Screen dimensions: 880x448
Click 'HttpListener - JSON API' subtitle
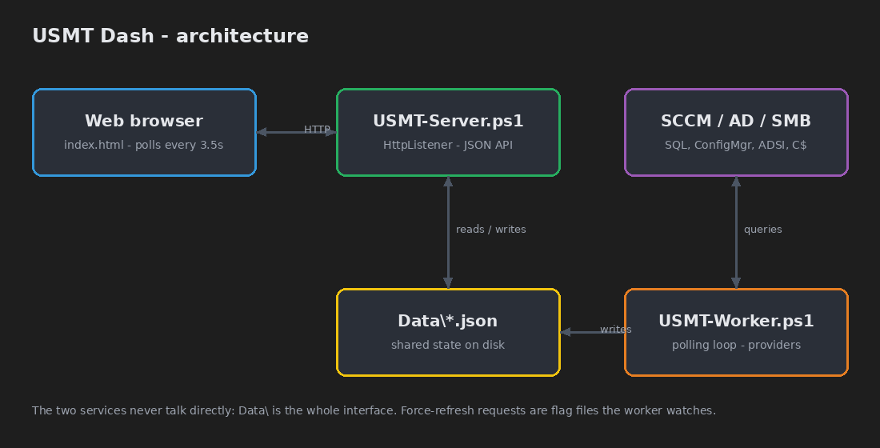coord(448,145)
